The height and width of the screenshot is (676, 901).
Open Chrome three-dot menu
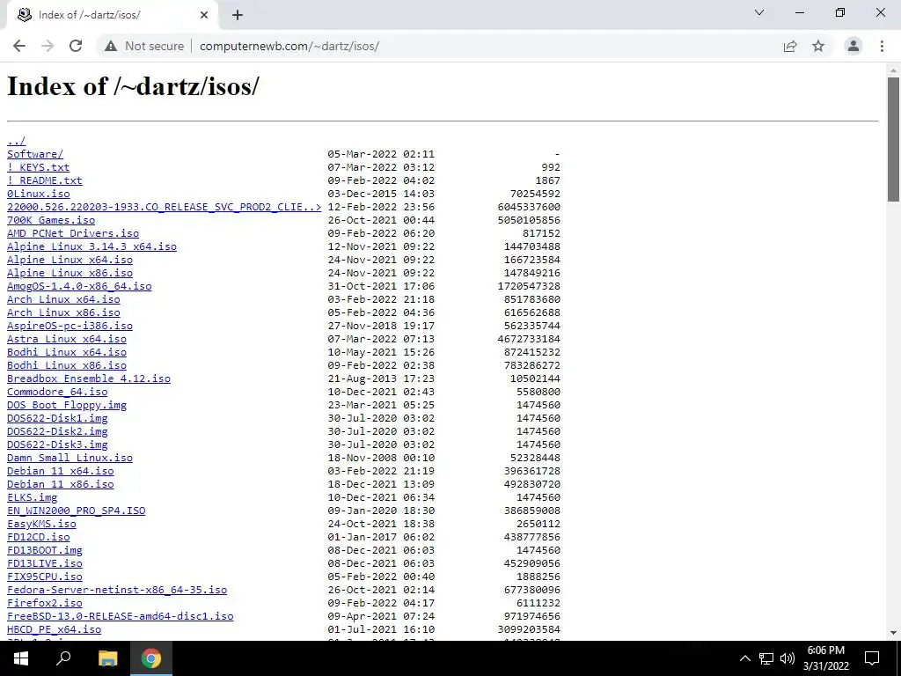(882, 46)
